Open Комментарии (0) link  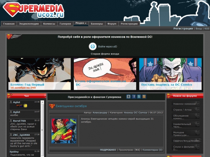click(x=152, y=150)
